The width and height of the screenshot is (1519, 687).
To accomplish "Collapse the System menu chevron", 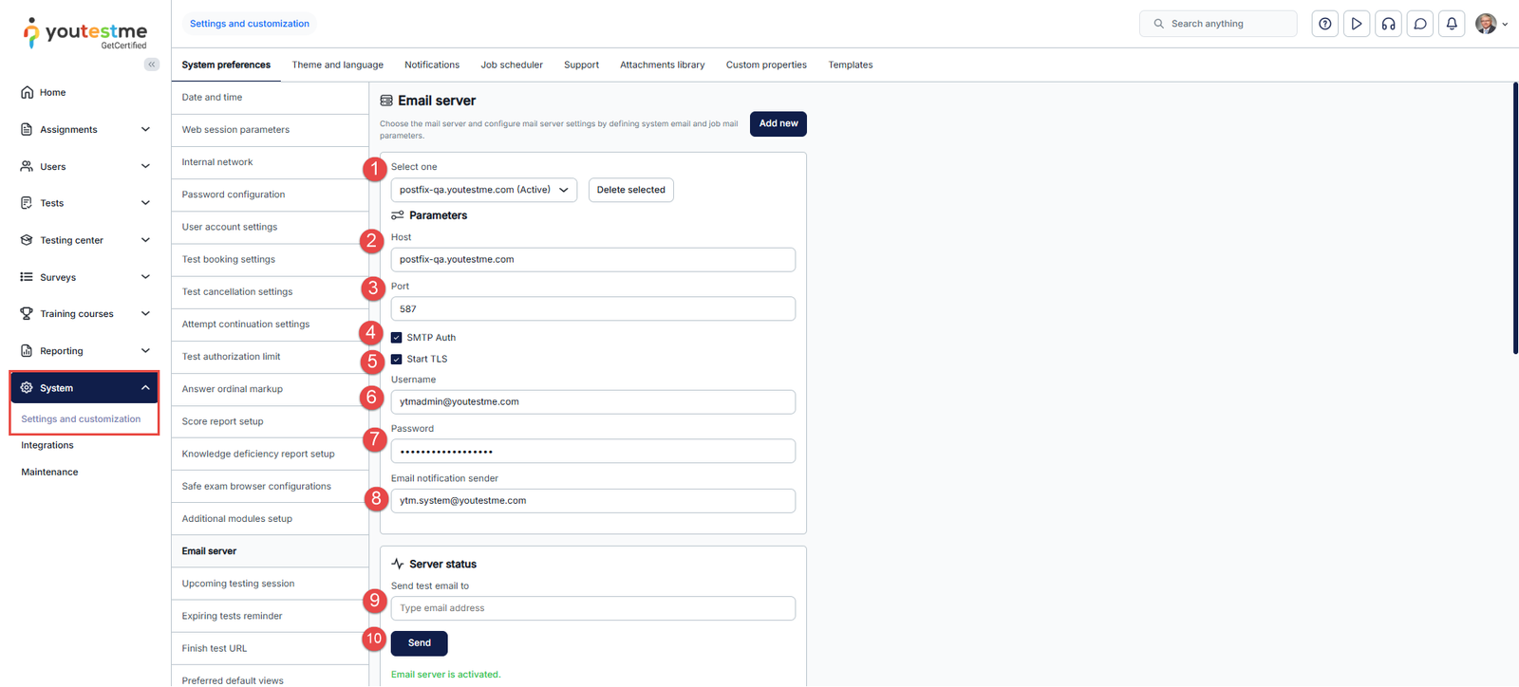I will coord(145,387).
